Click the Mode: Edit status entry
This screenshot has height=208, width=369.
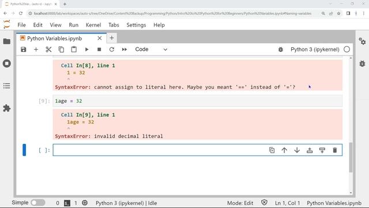tap(240, 203)
